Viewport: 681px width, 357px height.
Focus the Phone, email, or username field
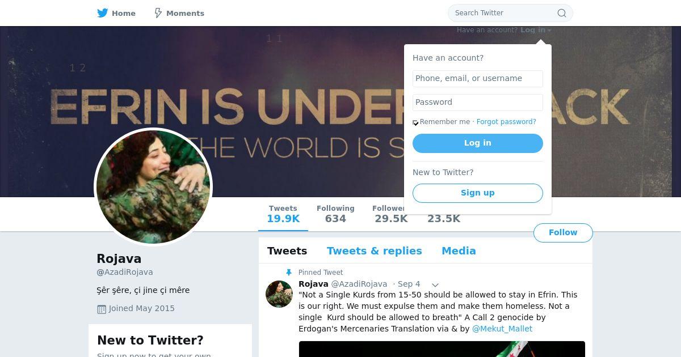pyautogui.click(x=478, y=79)
